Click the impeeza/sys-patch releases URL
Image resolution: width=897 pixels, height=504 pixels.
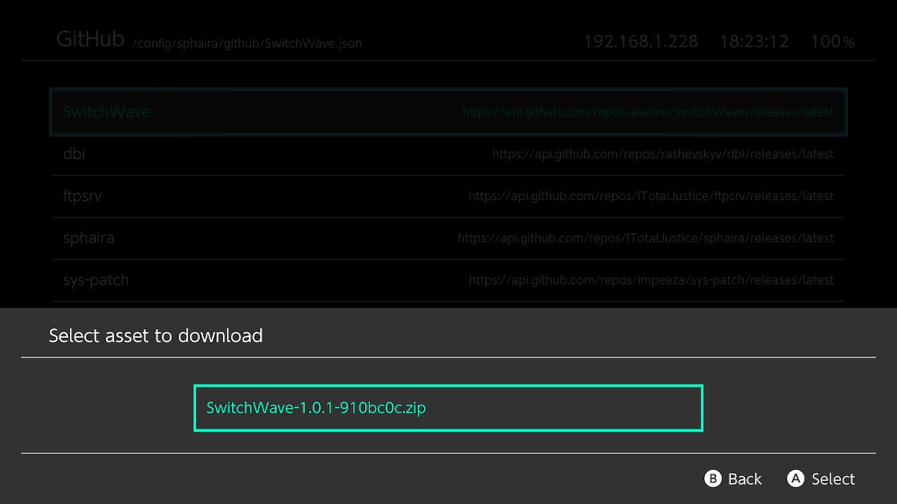click(x=651, y=280)
